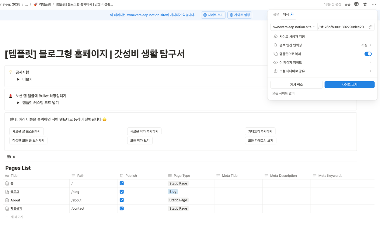Viewport: 380px width, 233px height.
Task: Click the /about path cell
Action: [x=93, y=200]
